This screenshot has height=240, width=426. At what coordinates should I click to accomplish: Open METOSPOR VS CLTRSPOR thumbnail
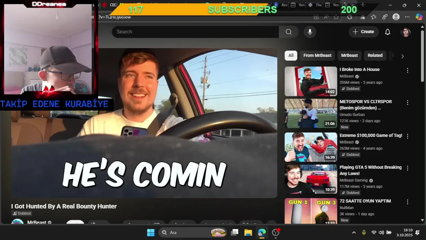click(x=311, y=113)
